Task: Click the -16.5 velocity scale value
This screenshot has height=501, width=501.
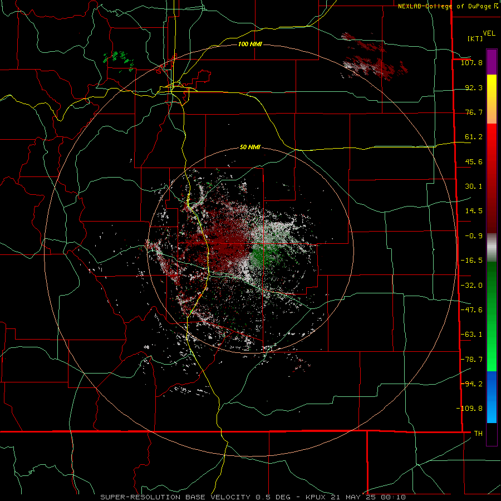Action: point(471,261)
